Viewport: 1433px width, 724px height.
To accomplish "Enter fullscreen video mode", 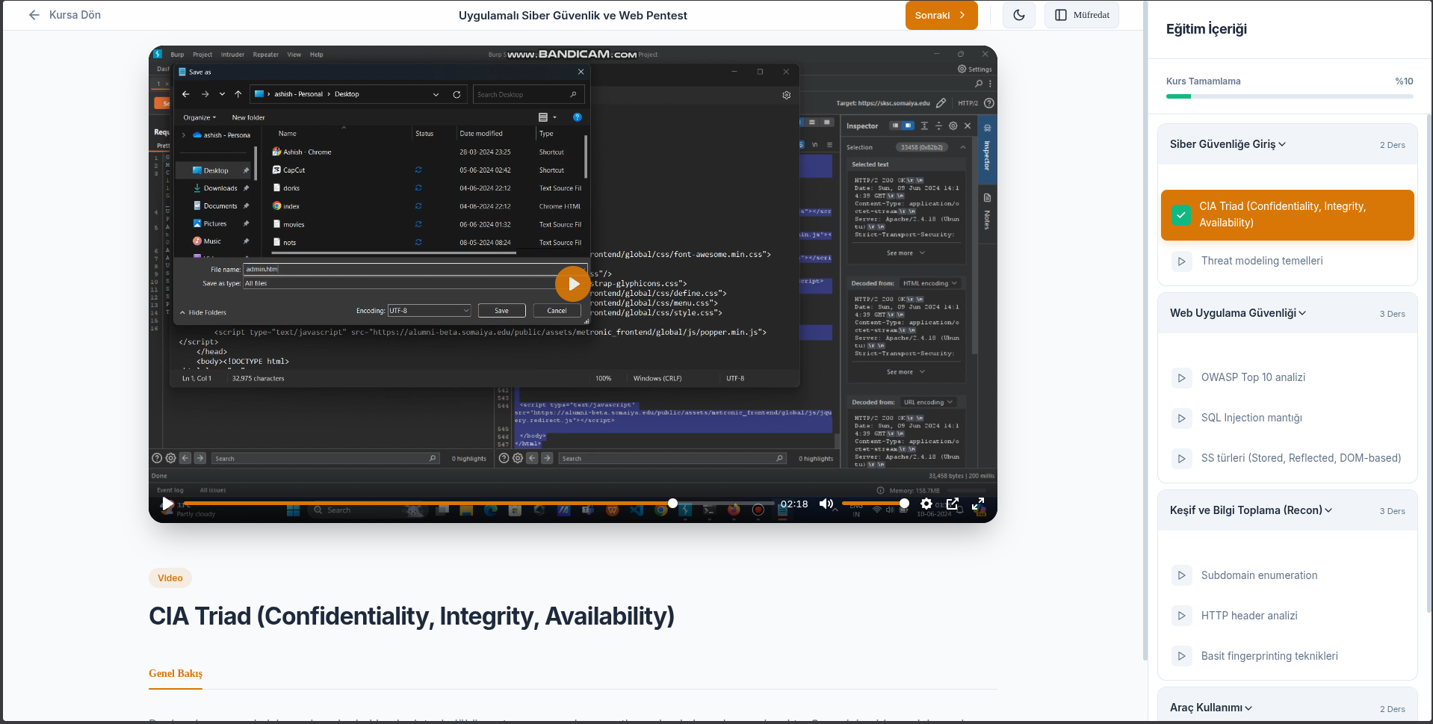I will (978, 504).
